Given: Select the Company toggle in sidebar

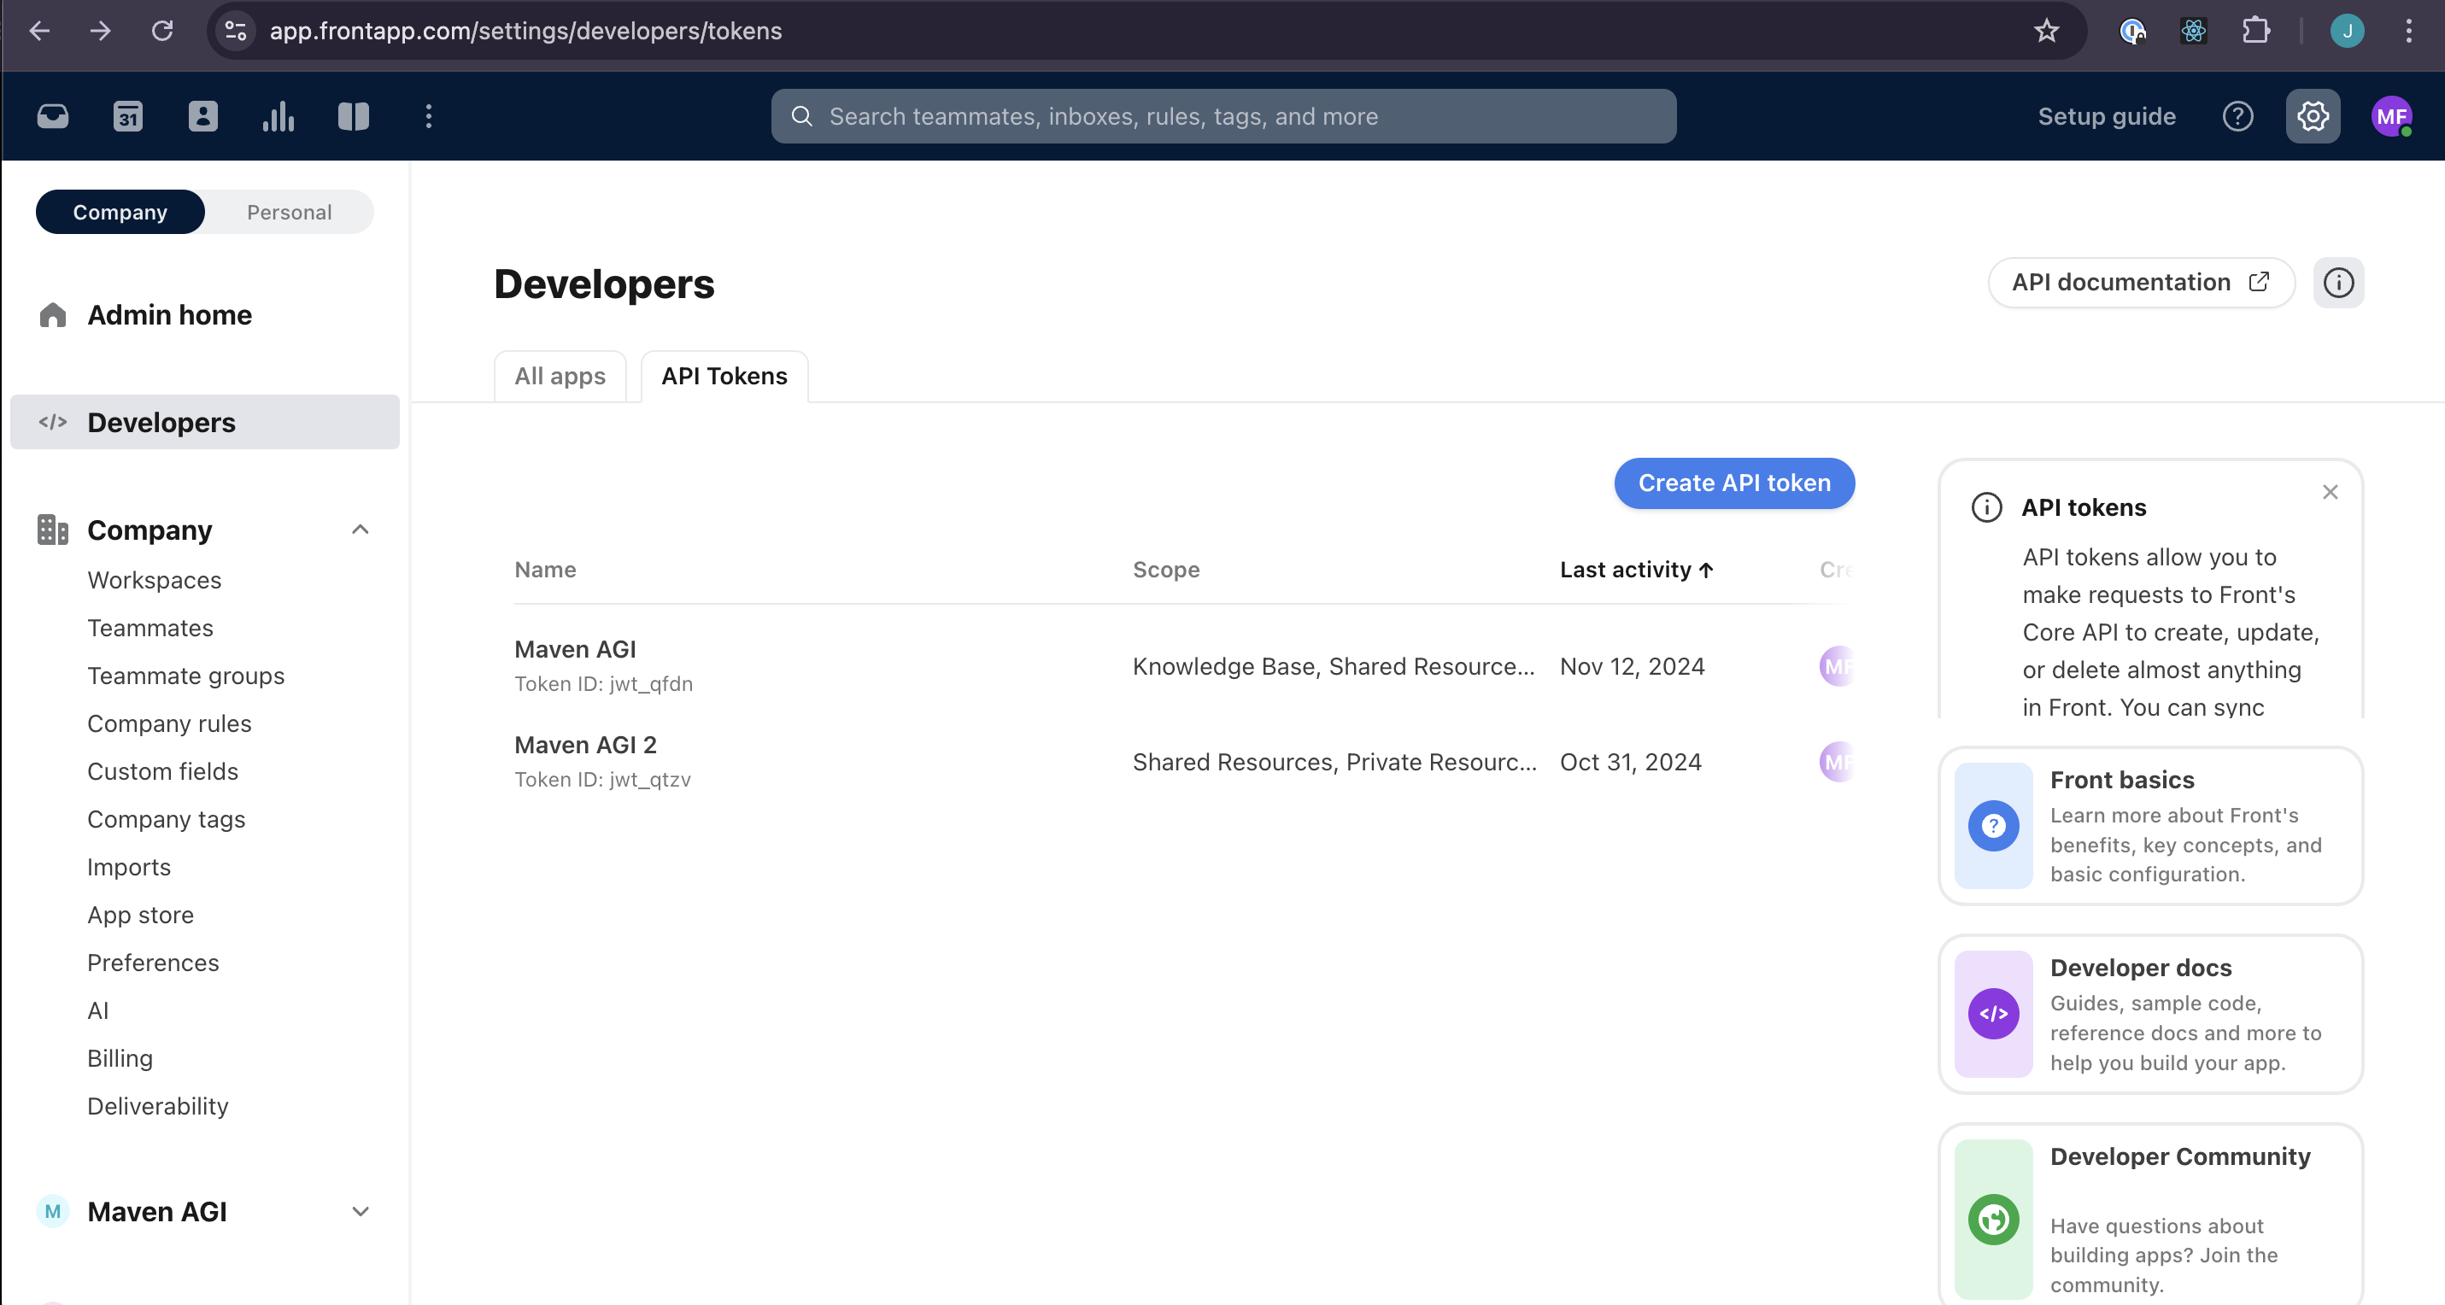Looking at the screenshot, I should [120, 212].
